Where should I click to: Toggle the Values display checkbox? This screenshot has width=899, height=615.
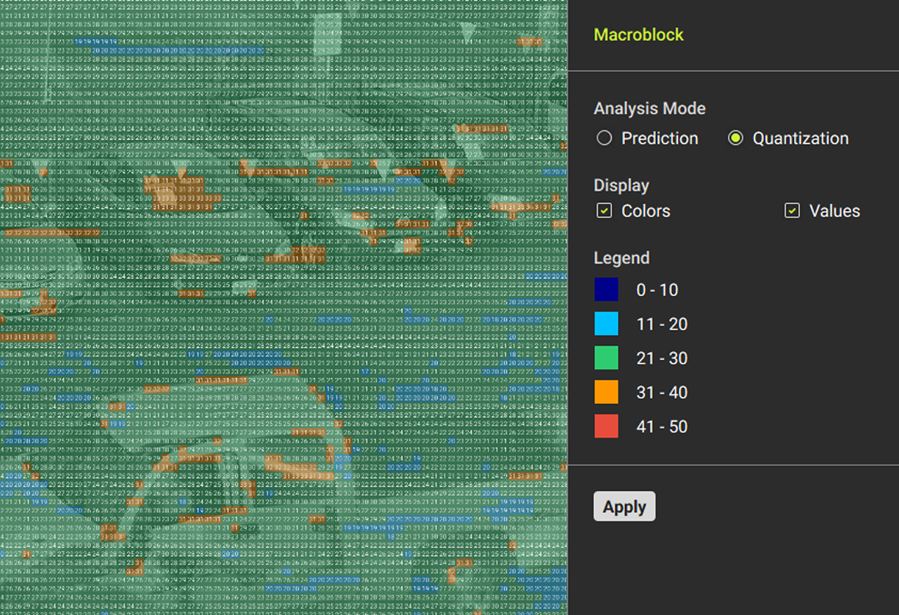coord(792,211)
